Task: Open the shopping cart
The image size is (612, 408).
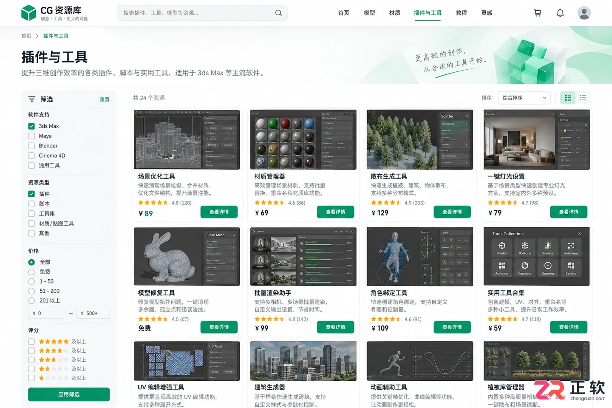Action: [538, 13]
